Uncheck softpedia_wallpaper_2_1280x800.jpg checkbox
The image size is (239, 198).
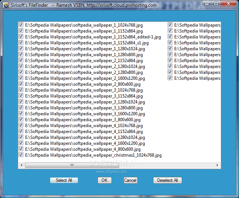tap(21, 72)
